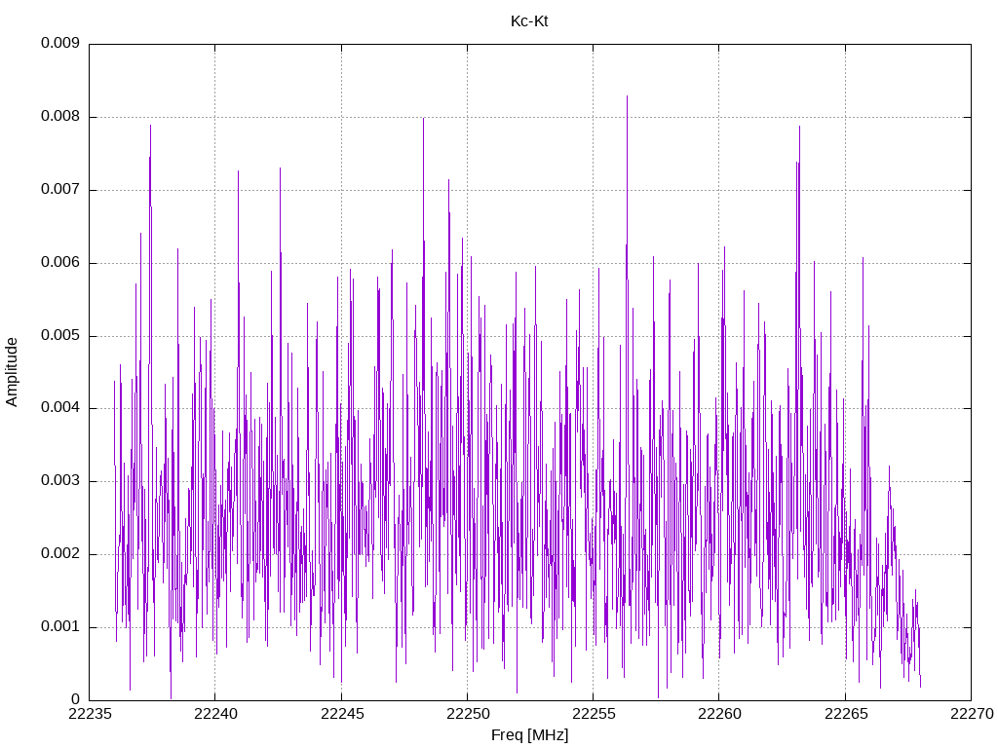Click the y-axis tick label 0.008

tap(60, 116)
